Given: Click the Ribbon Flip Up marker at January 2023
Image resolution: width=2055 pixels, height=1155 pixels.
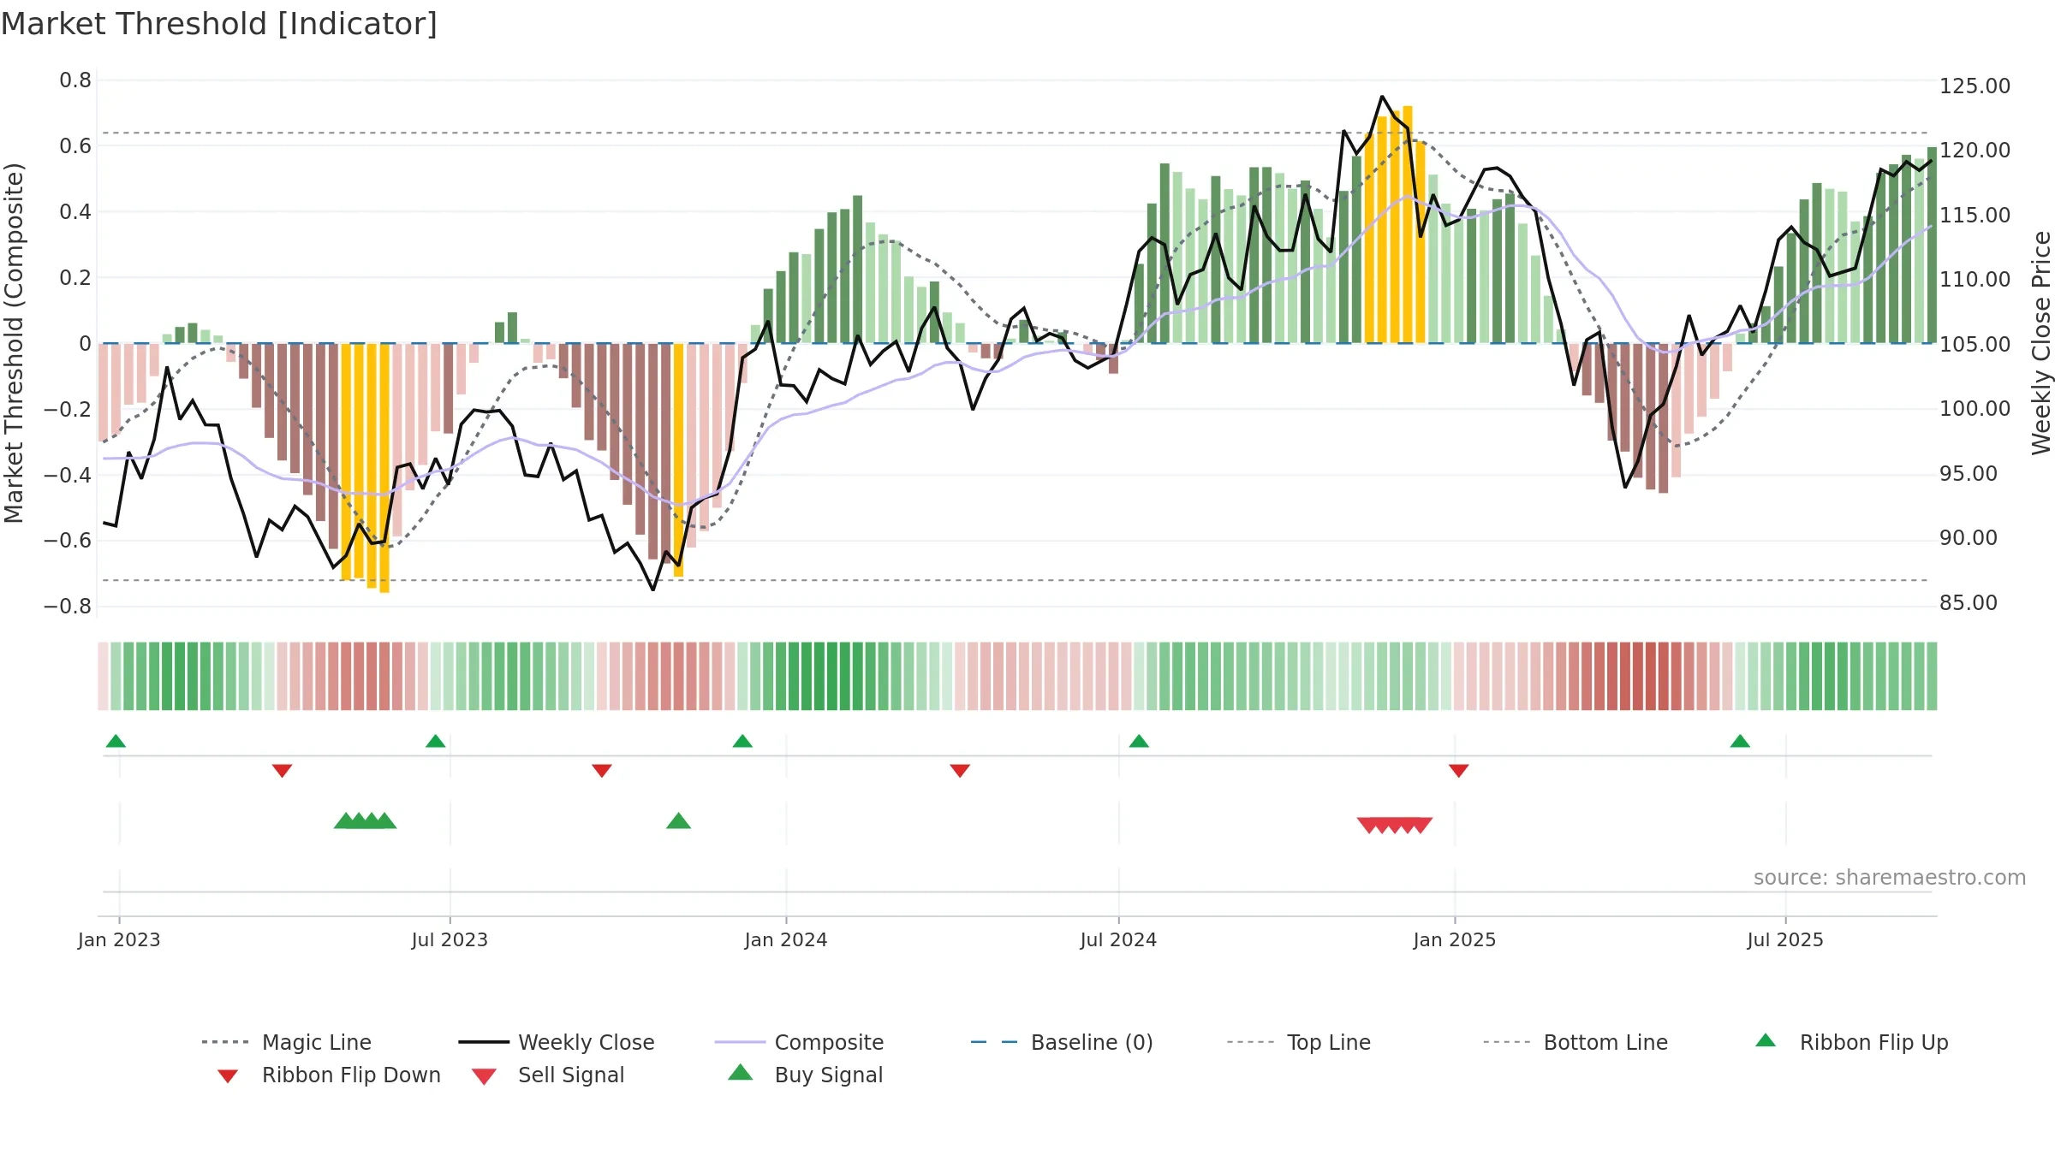Looking at the screenshot, I should pyautogui.click(x=116, y=741).
